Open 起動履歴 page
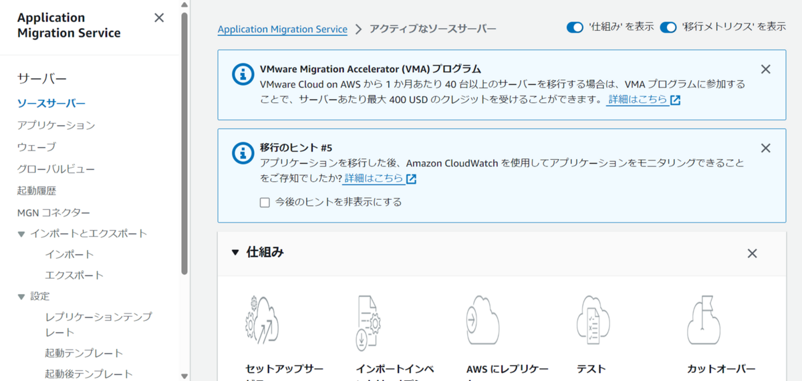This screenshot has height=381, width=802. [x=36, y=190]
